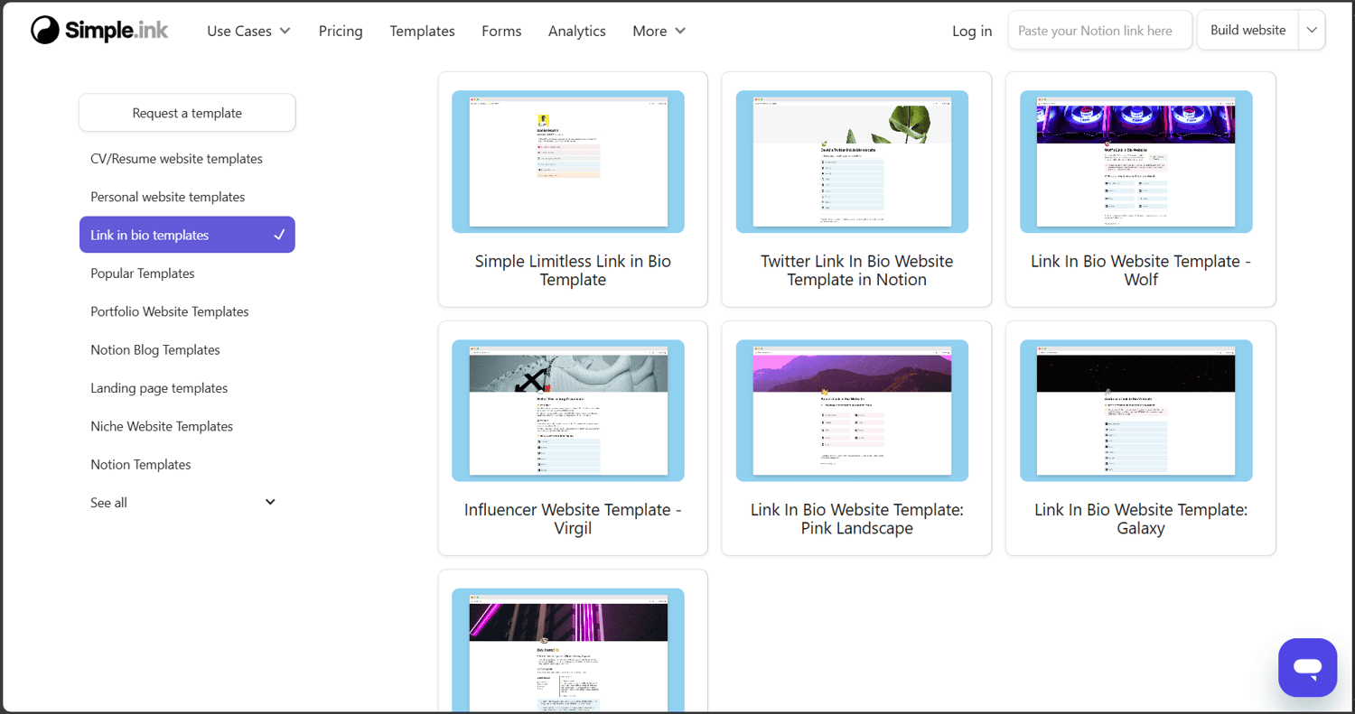The height and width of the screenshot is (714, 1355).
Task: Open the Wolf template preview image
Action: click(x=1136, y=162)
